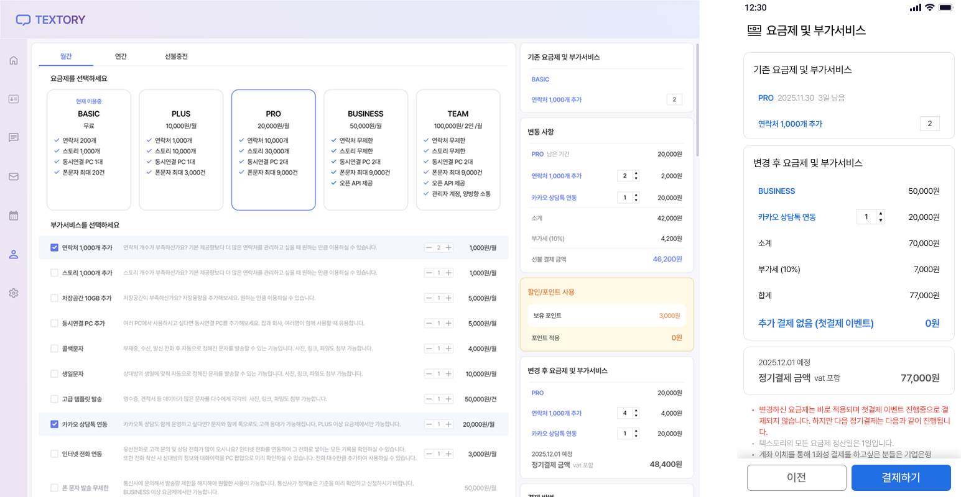
Task: Click plus icon for 생일문자 row
Action: [448, 374]
